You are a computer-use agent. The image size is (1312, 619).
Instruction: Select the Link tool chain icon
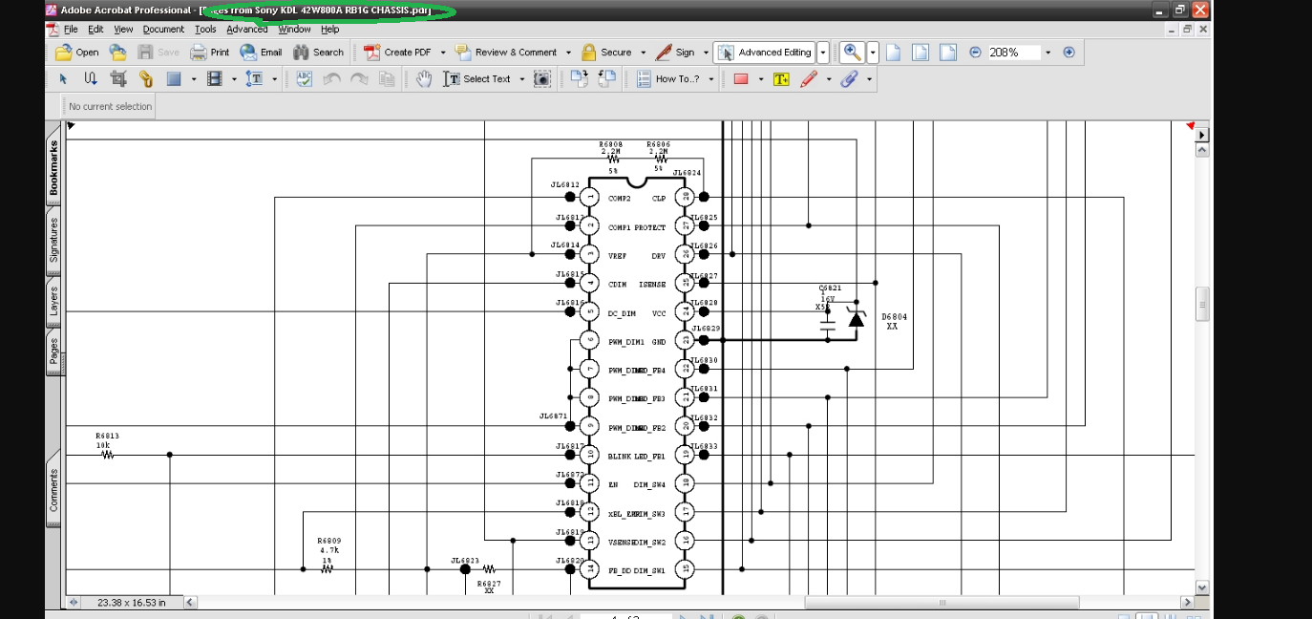(146, 79)
